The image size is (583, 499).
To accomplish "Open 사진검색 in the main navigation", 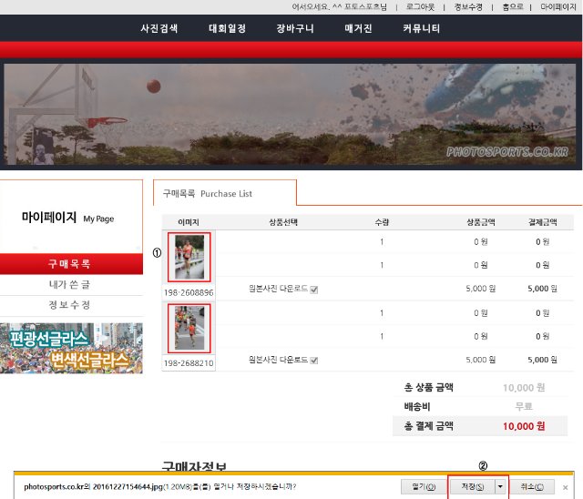I will [159, 28].
